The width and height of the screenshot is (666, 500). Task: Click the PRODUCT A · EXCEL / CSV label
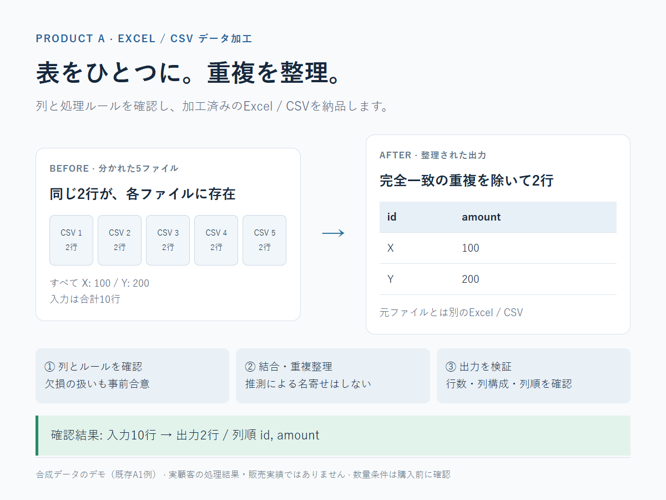(x=144, y=39)
